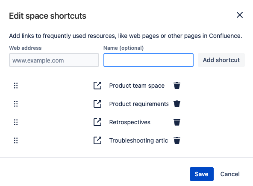Click the external link icon beside Product team space
The height and width of the screenshot is (186, 253).
point(97,86)
